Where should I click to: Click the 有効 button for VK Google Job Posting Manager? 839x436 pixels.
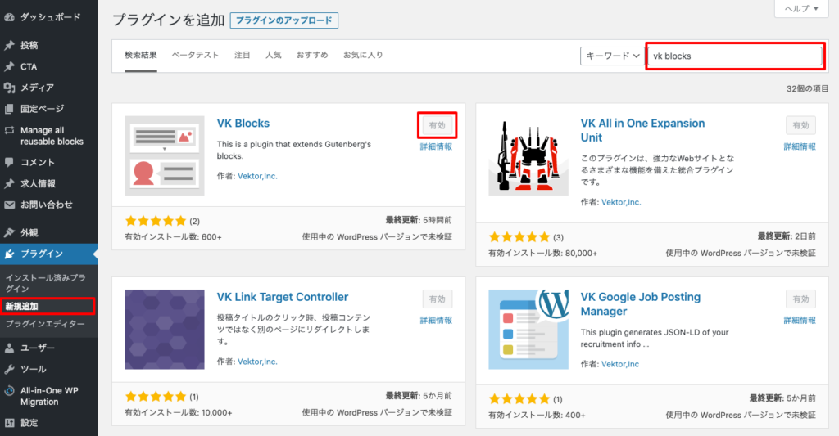pyautogui.click(x=801, y=299)
